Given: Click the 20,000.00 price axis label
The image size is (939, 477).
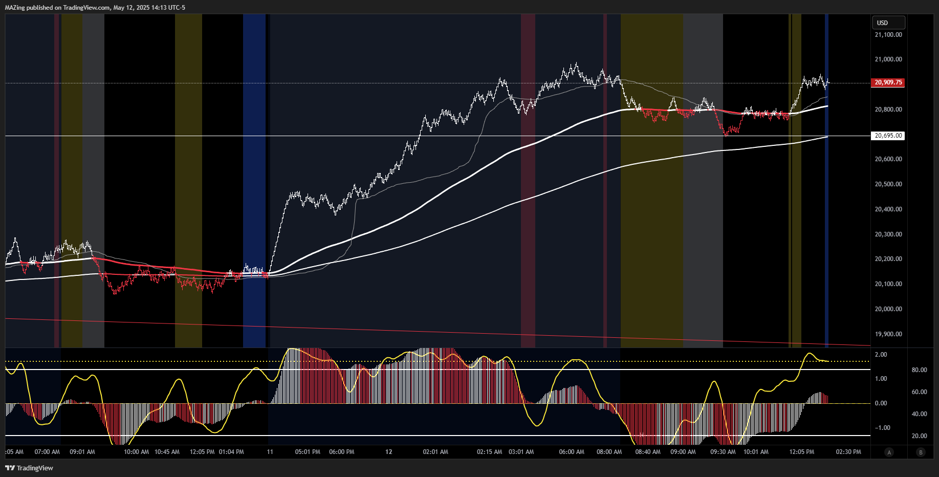Looking at the screenshot, I should click(888, 309).
